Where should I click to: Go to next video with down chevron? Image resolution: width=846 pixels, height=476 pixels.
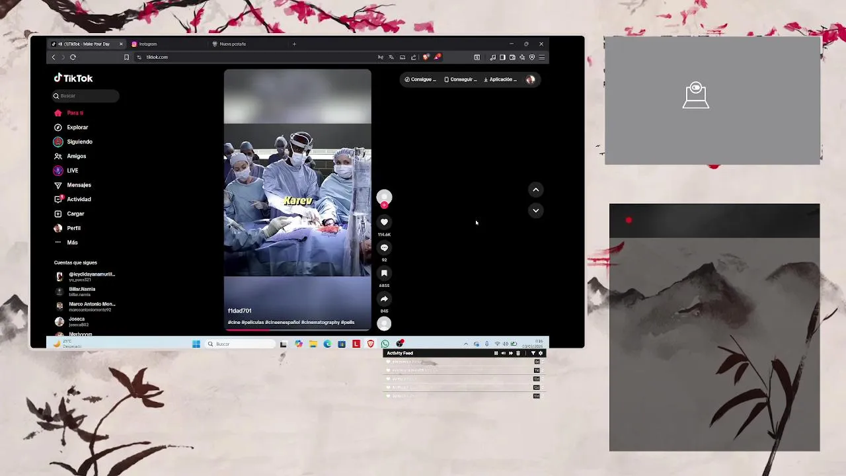coord(536,210)
